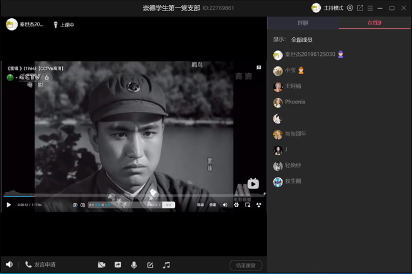This screenshot has height=274, width=412.
Task: Click the video player volume icon
Action: tap(225, 205)
